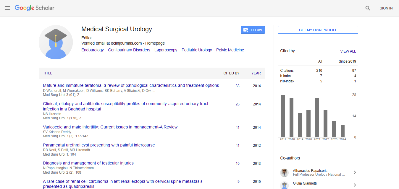The image size is (399, 189).
Task: Open Athanasios Papatsoris co-author photo
Action: click(284, 172)
